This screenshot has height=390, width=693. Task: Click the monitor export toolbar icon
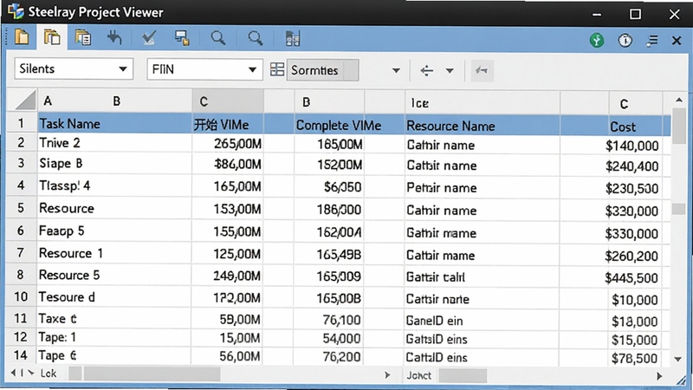(182, 38)
